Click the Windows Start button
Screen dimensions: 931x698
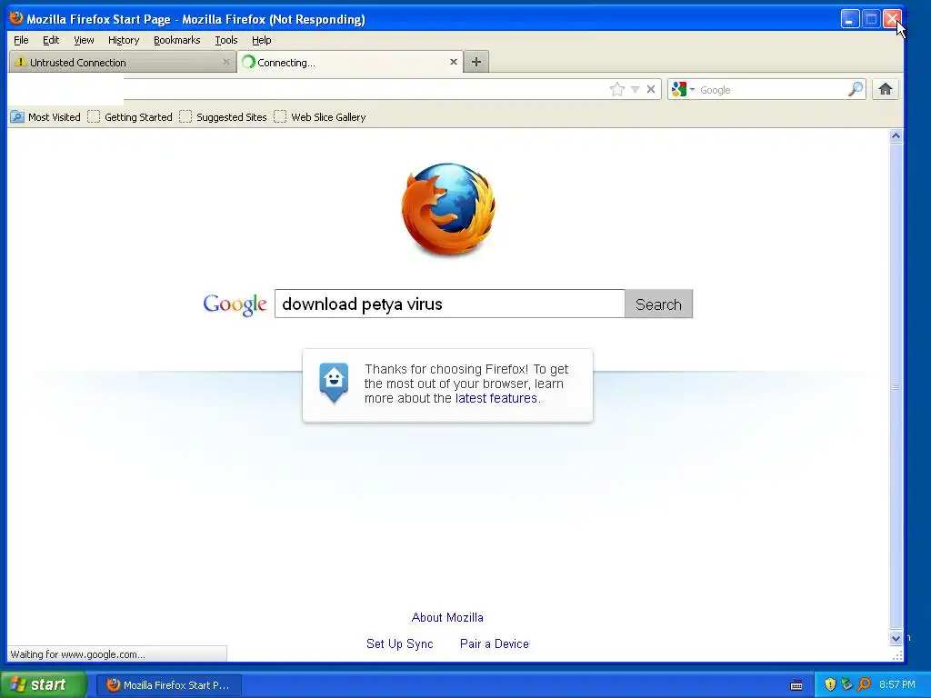point(44,684)
